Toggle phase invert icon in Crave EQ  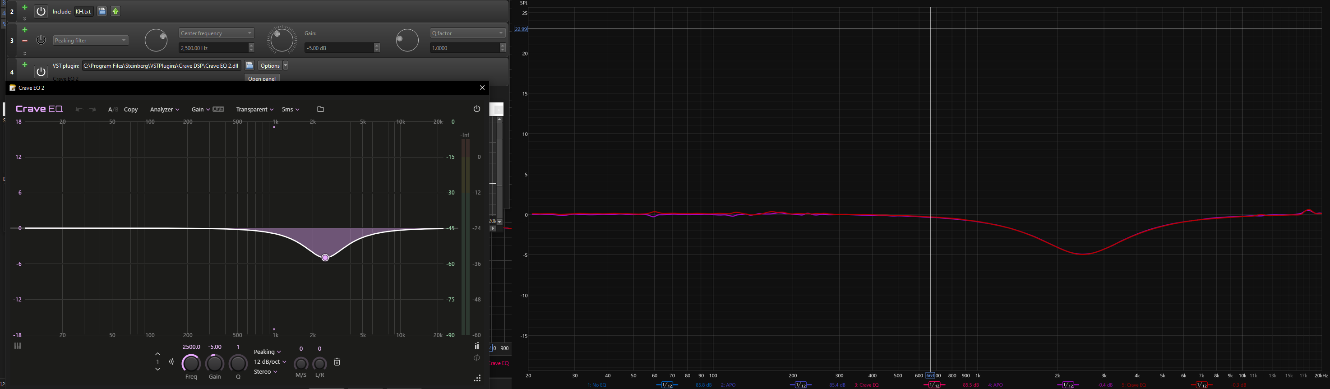click(x=477, y=358)
